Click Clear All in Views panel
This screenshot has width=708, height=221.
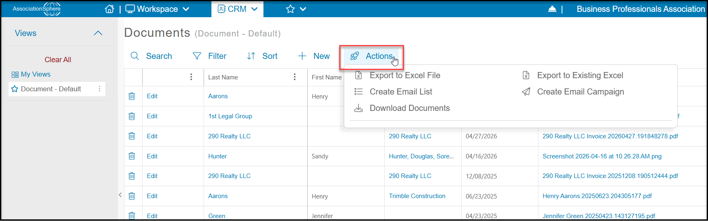tap(58, 60)
